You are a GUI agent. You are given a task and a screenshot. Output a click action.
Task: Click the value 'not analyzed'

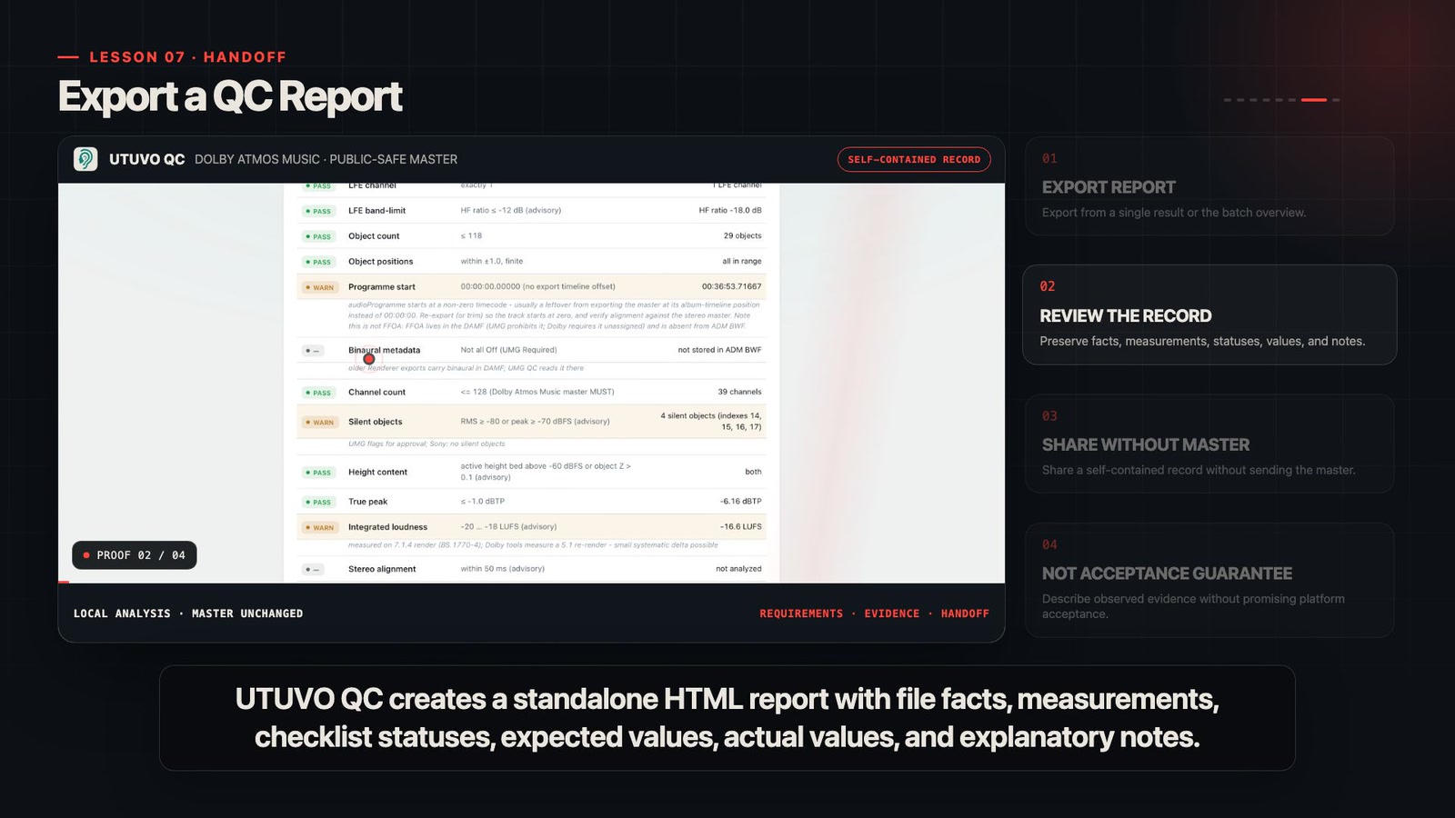pyautogui.click(x=738, y=569)
